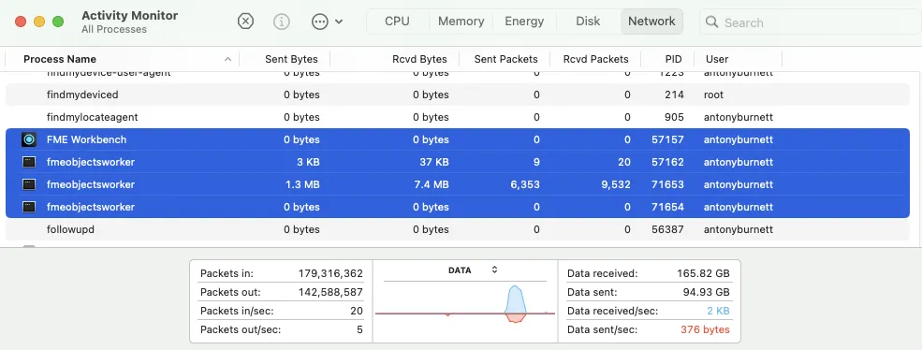Click the FME Workbench app icon
Screen dimensions: 922x350
29,139
